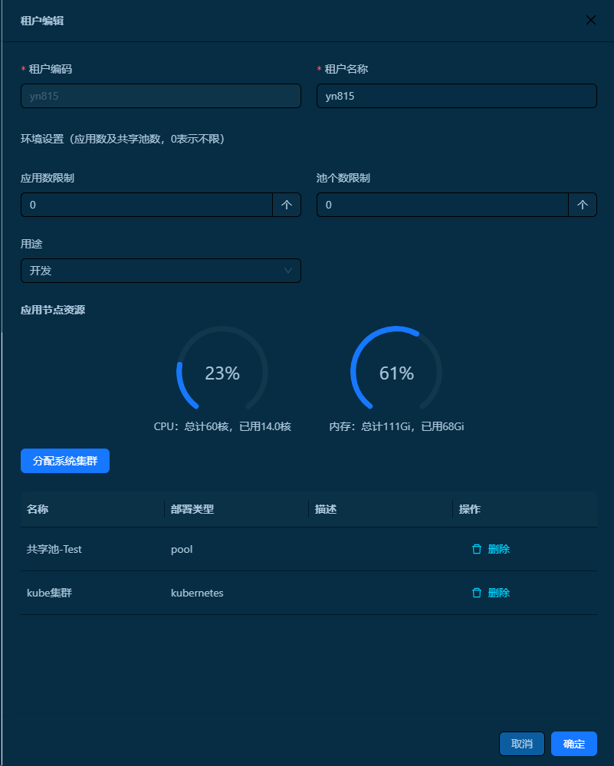Click the 环境设置 description text
This screenshot has width=614, height=766.
tap(123, 139)
